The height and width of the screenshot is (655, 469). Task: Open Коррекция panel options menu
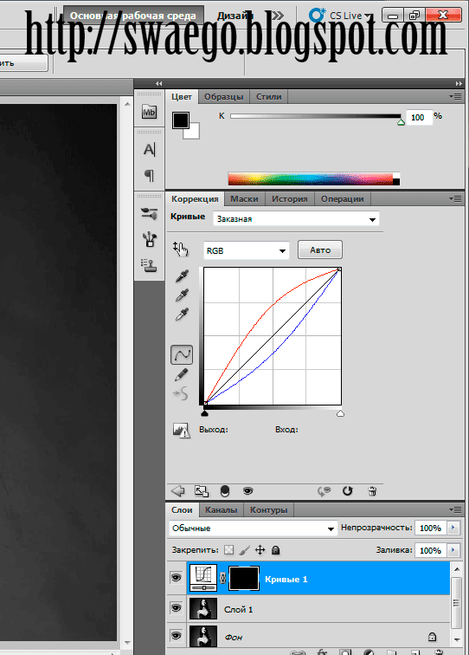point(455,199)
